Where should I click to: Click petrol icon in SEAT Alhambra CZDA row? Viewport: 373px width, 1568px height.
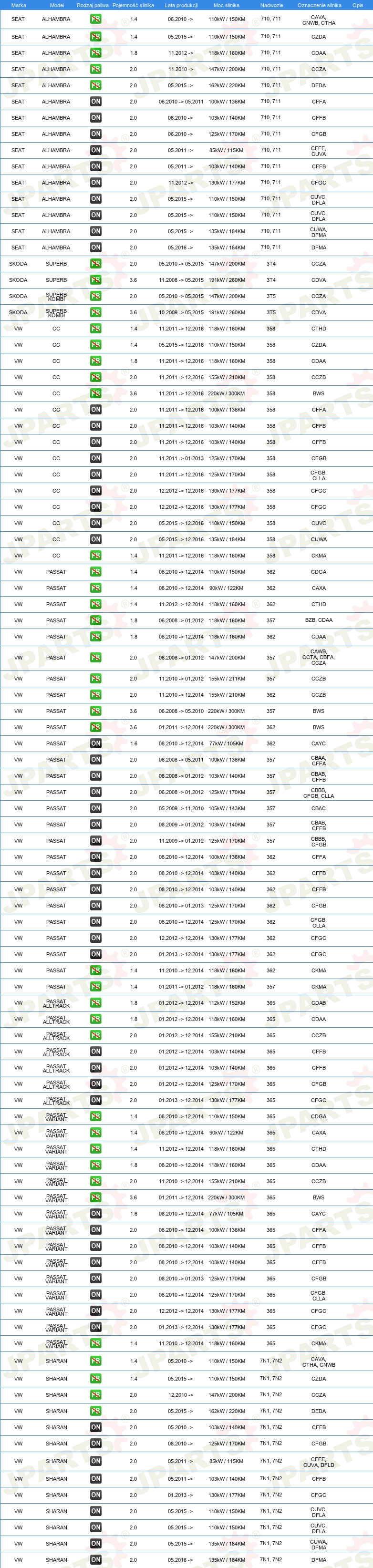coord(95,37)
